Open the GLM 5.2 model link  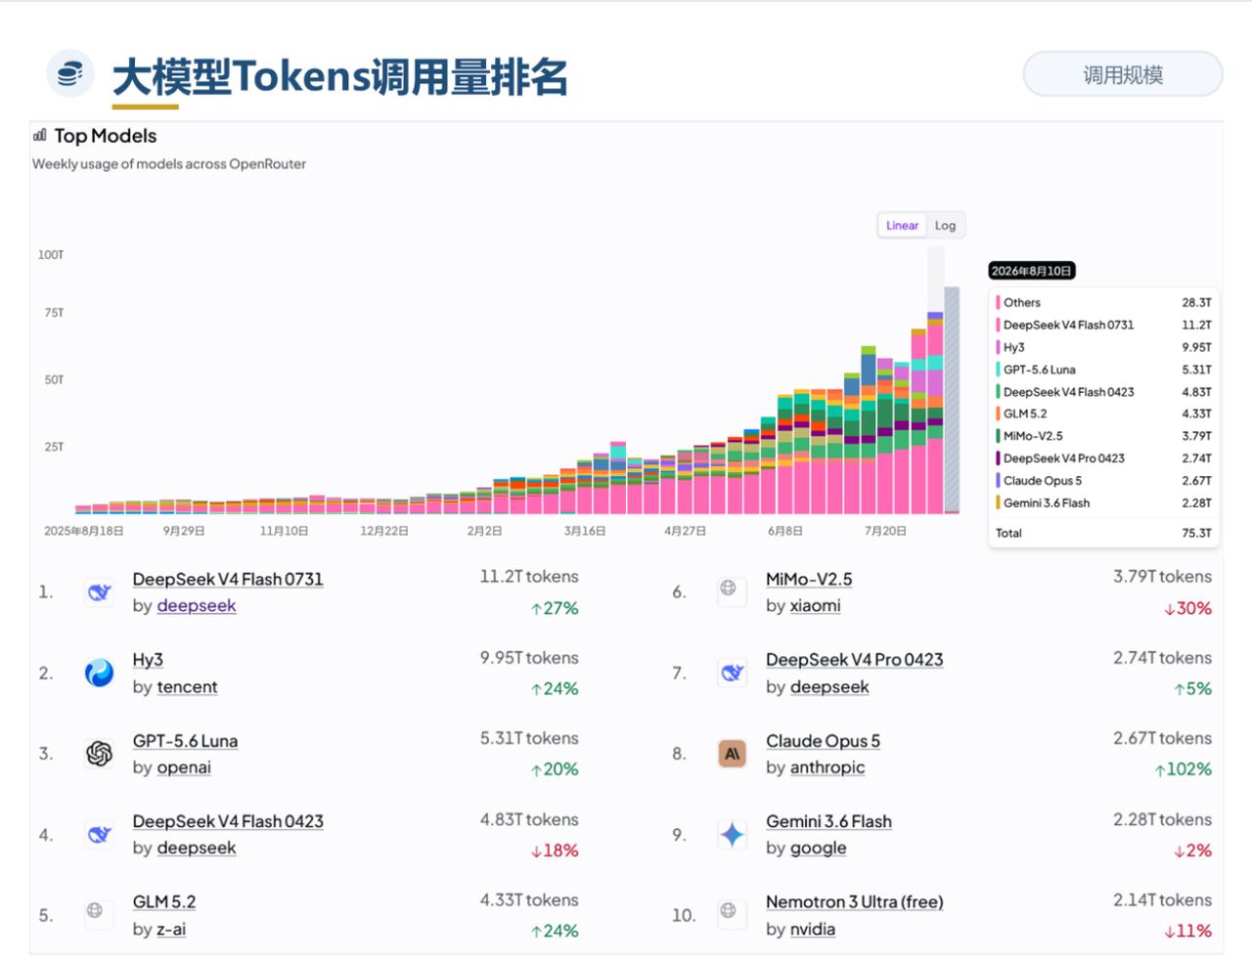pos(164,901)
